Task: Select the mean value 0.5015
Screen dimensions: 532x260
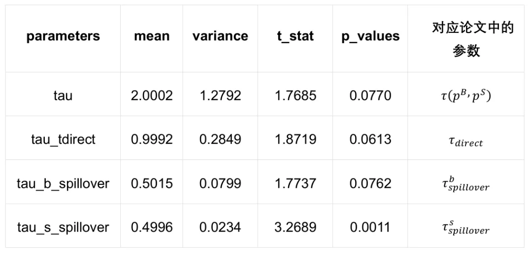Action: point(152,183)
